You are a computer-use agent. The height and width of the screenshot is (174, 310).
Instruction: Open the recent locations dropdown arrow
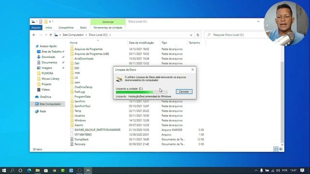(46, 35)
